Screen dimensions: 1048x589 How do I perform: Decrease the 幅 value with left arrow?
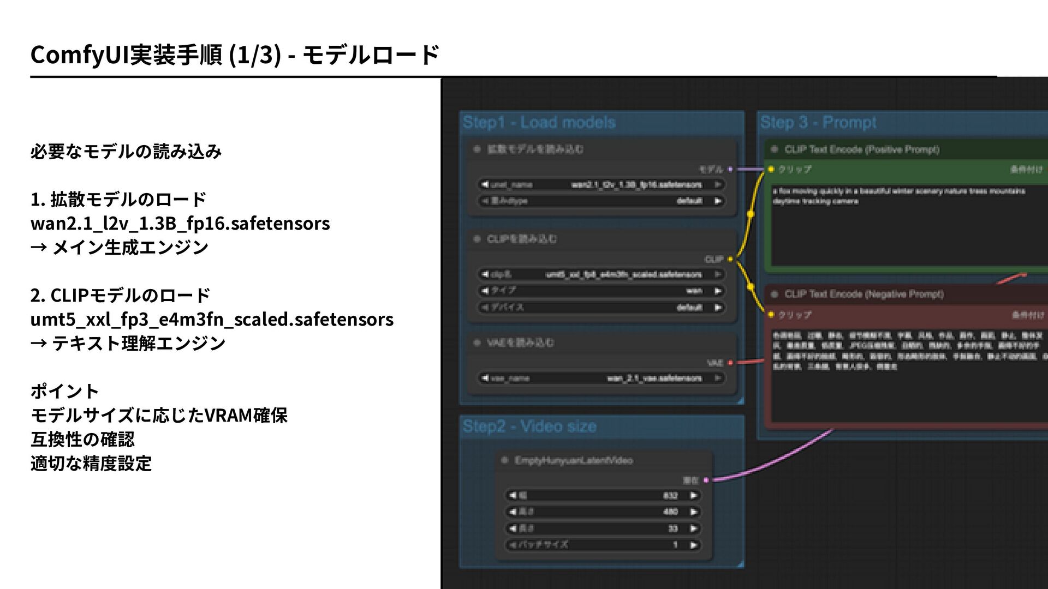pyautogui.click(x=513, y=496)
